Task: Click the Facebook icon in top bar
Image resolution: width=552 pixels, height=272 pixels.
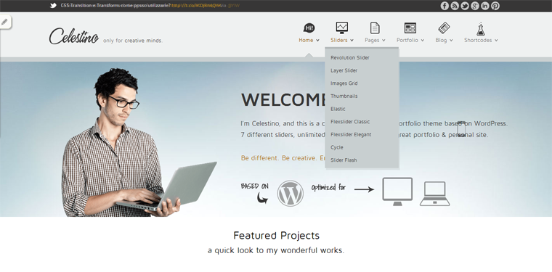Action: pyautogui.click(x=445, y=6)
